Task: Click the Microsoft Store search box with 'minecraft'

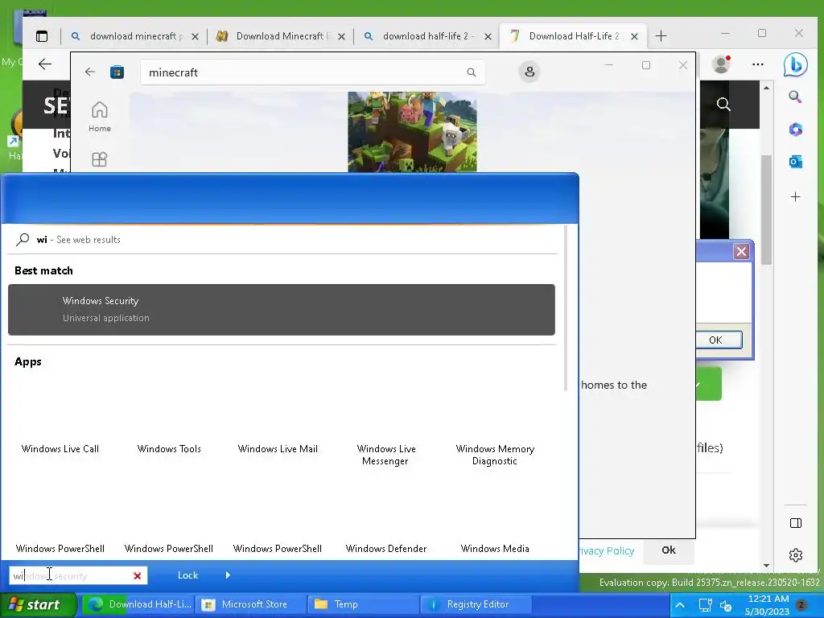Action: click(313, 72)
